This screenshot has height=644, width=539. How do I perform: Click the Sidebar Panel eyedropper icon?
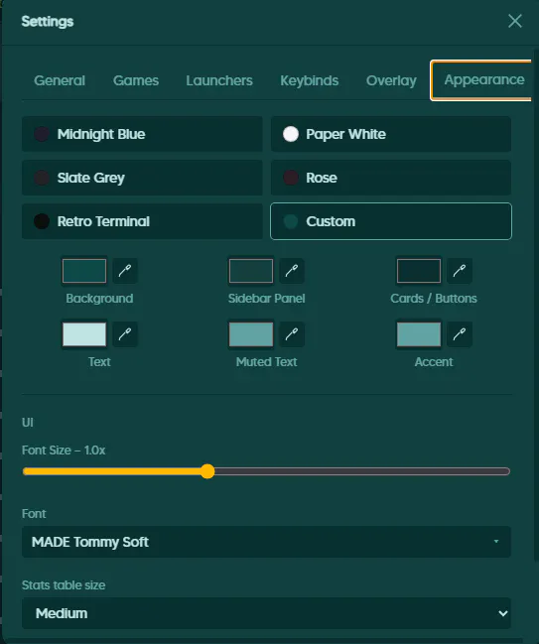292,271
